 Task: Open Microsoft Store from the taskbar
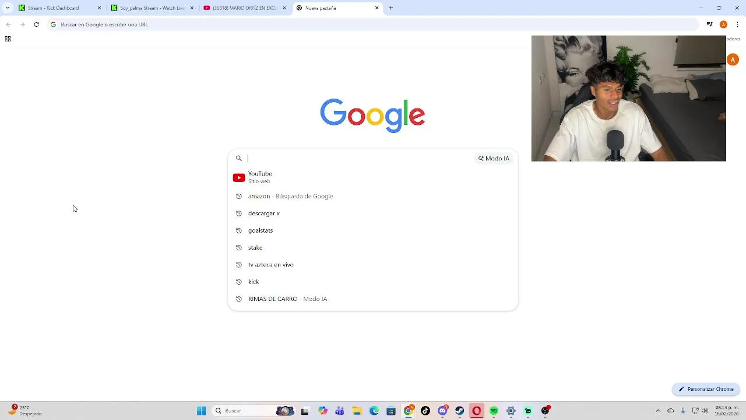click(x=391, y=411)
